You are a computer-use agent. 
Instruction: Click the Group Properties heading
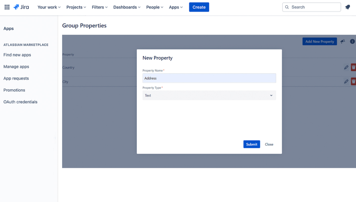tap(84, 25)
